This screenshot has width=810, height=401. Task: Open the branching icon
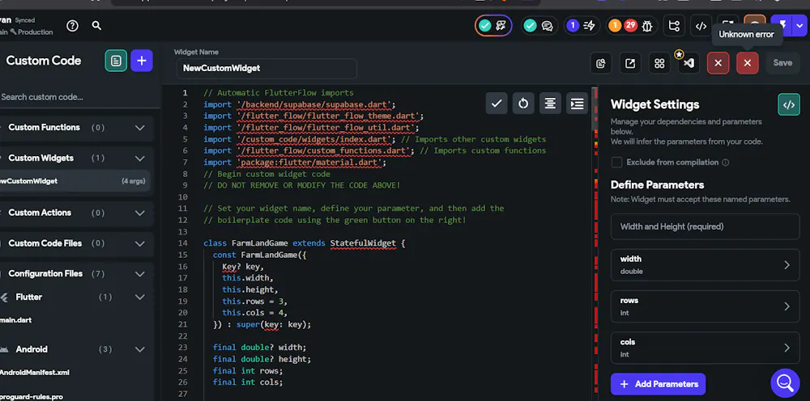click(674, 26)
